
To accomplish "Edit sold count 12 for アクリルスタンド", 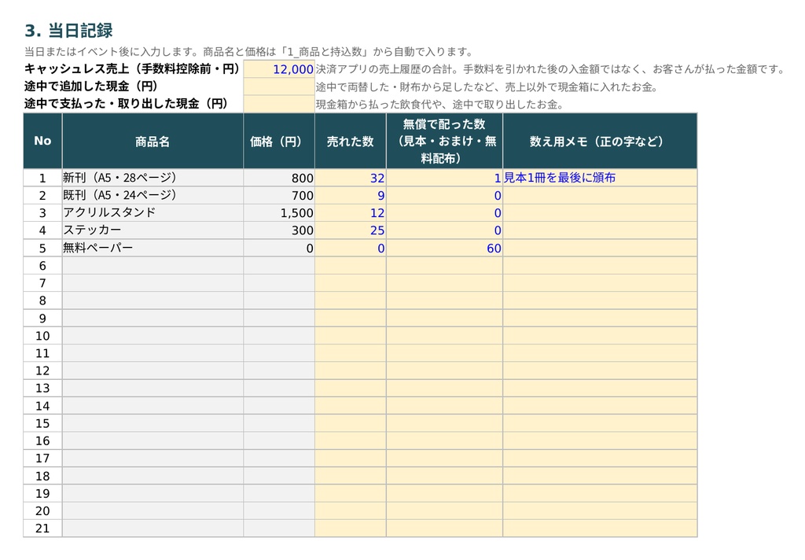I will point(350,212).
